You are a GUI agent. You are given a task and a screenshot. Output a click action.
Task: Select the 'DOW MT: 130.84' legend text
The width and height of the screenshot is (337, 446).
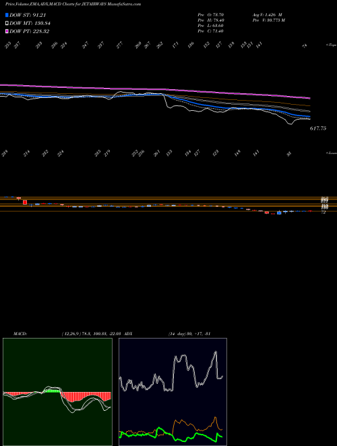click(30, 24)
